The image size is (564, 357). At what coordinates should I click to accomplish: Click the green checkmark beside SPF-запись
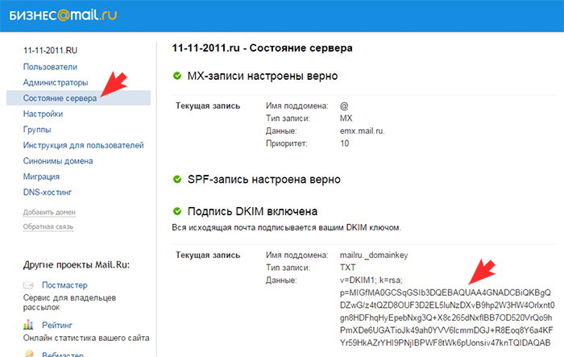pos(177,179)
